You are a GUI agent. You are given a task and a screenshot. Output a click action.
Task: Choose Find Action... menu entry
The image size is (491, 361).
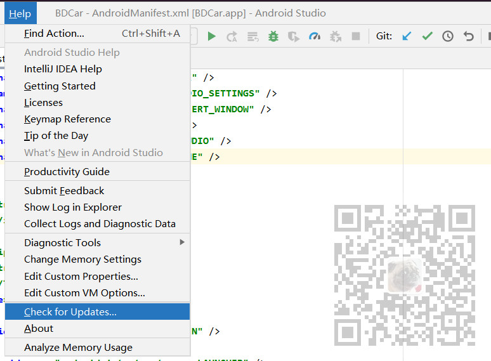[x=98, y=34]
